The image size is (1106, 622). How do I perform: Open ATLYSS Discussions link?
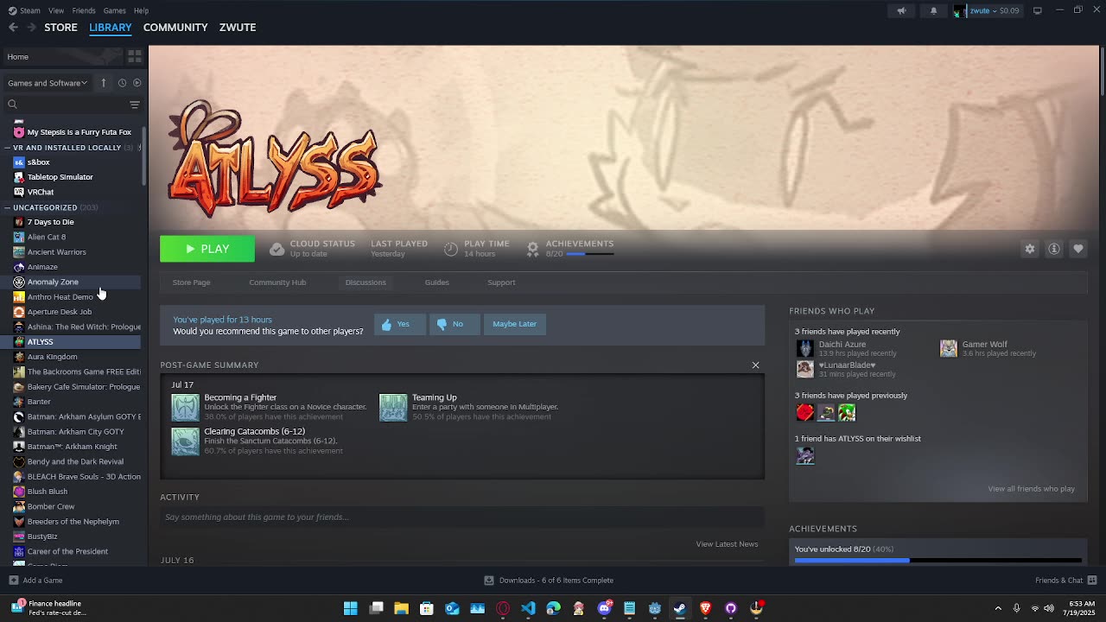click(365, 282)
